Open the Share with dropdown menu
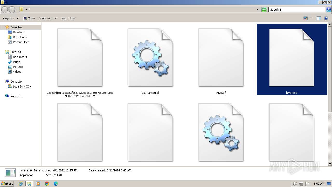This screenshot has height=187, width=332. [47, 18]
